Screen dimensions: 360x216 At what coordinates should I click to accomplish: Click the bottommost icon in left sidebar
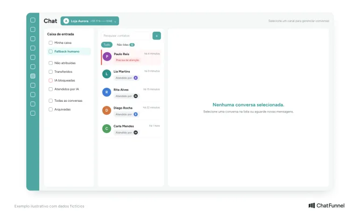(33, 113)
